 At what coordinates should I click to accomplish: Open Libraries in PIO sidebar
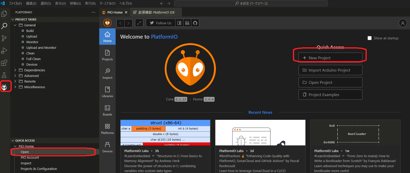[x=107, y=92]
